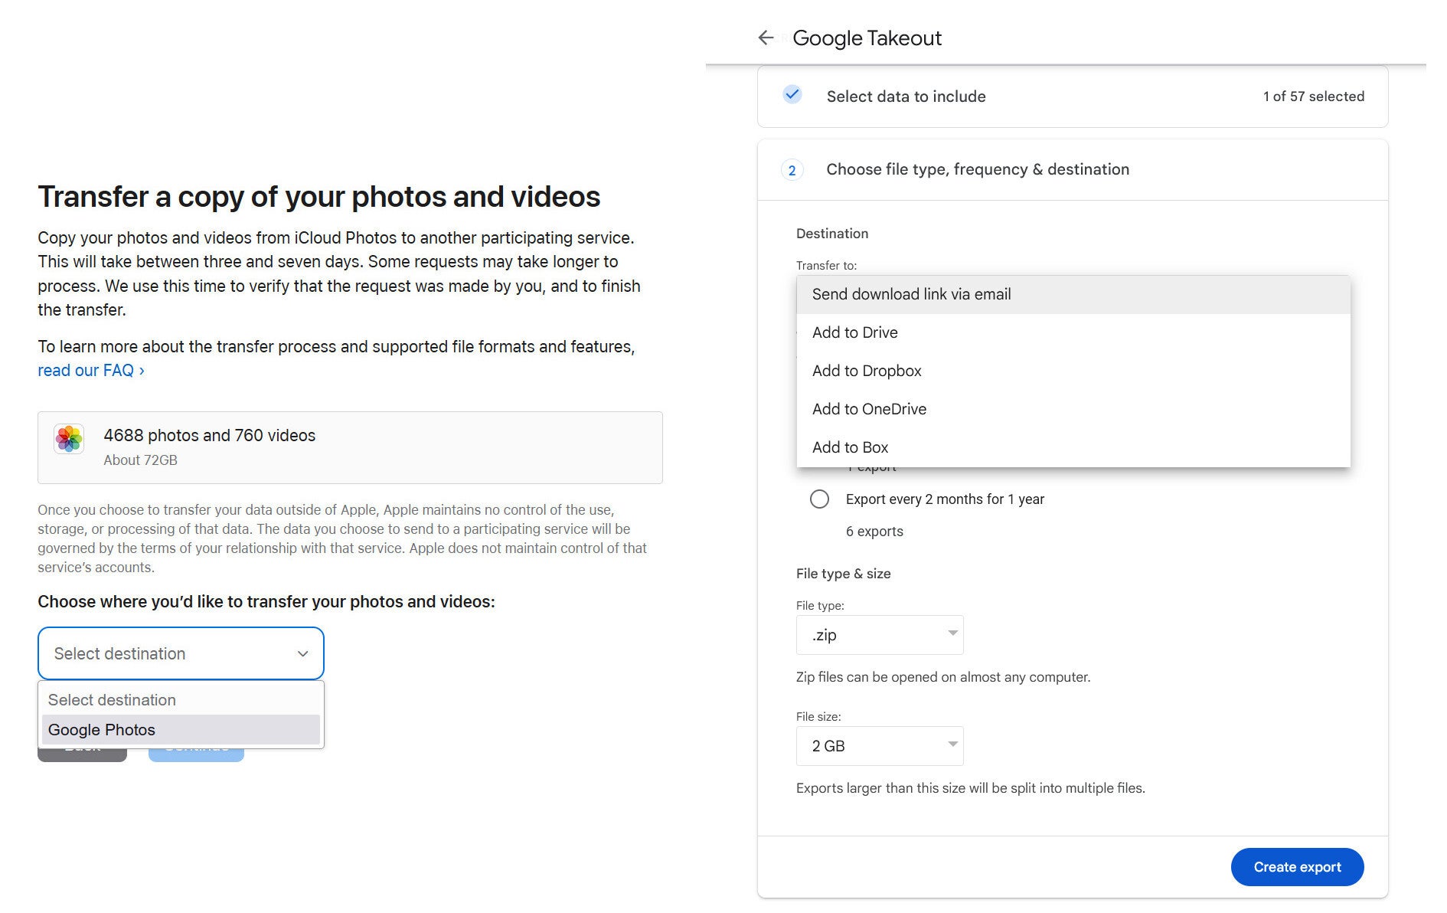Click the 4688 photos and 760 videos text
The width and height of the screenshot is (1447, 913).
[210, 435]
